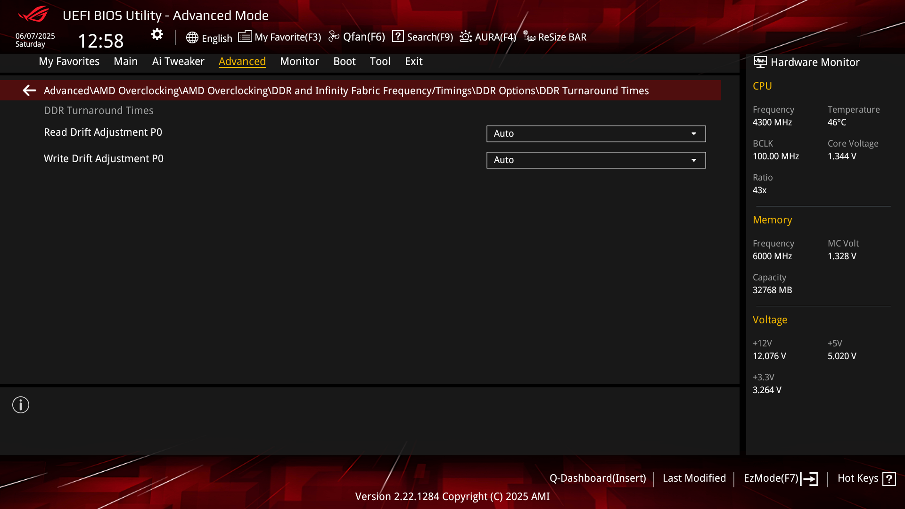Click the Voltage section heading
The height and width of the screenshot is (509, 905).
coord(770,320)
